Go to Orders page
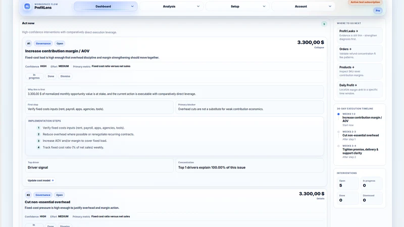404x227 pixels. (x=360, y=53)
